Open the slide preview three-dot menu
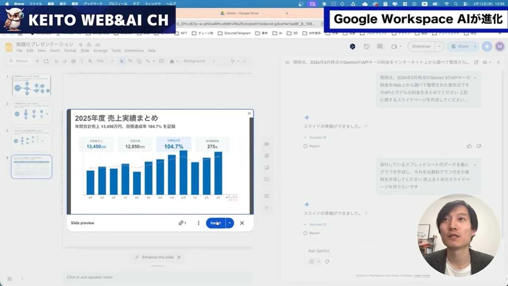 coord(199,223)
